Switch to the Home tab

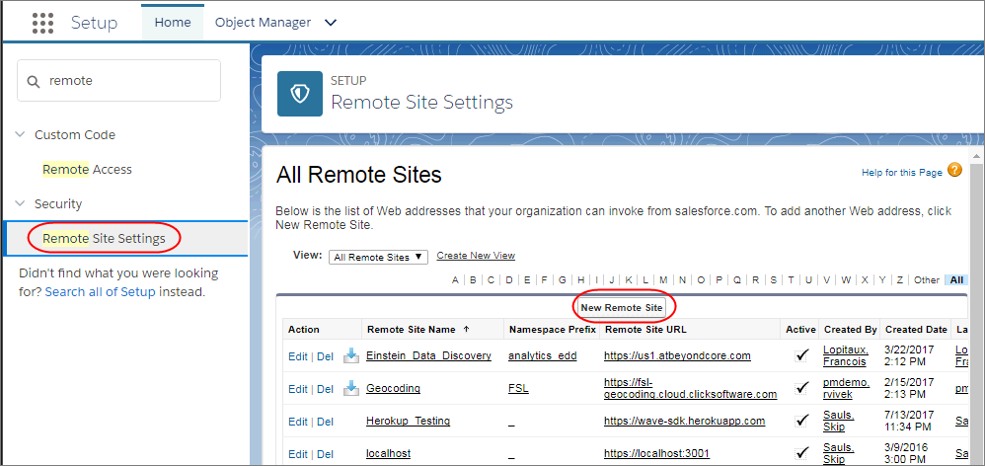(173, 23)
